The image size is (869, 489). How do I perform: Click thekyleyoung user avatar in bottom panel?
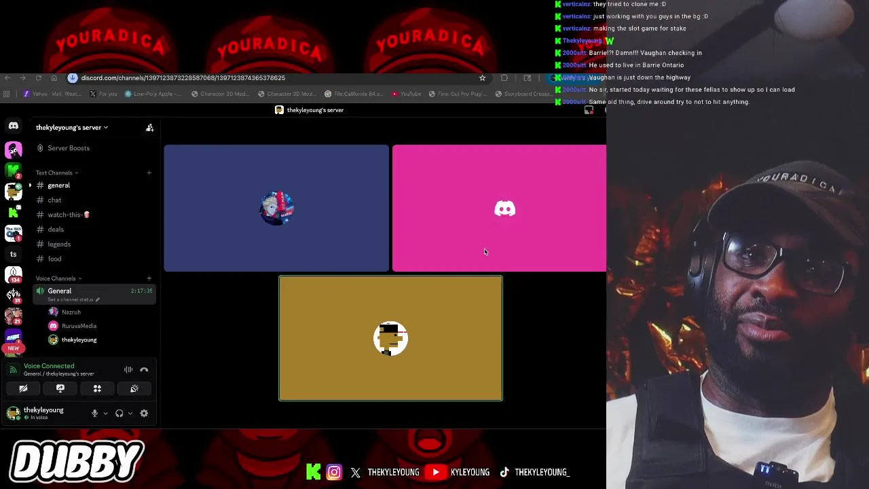[x=13, y=413]
